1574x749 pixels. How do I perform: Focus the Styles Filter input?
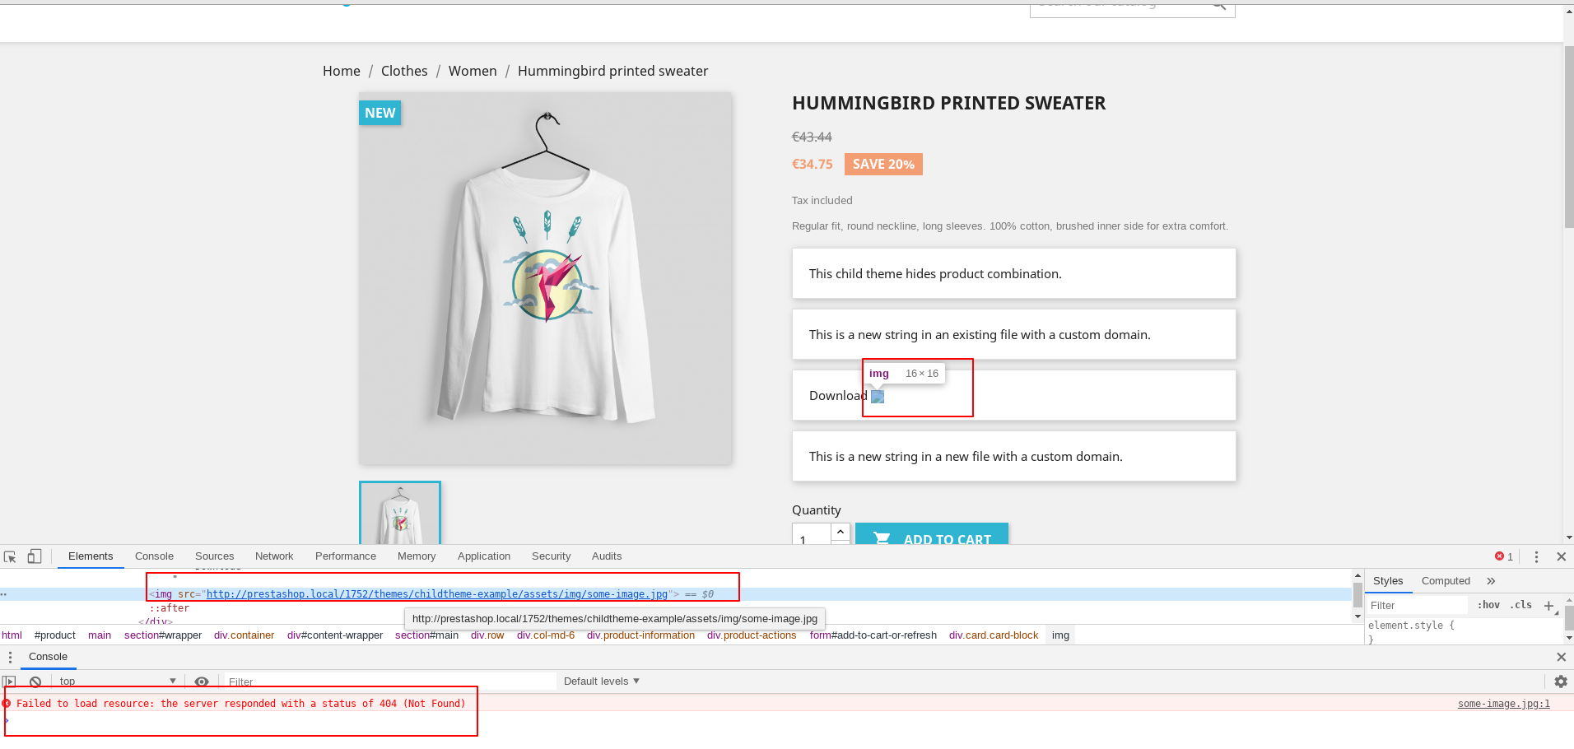[x=1417, y=606]
